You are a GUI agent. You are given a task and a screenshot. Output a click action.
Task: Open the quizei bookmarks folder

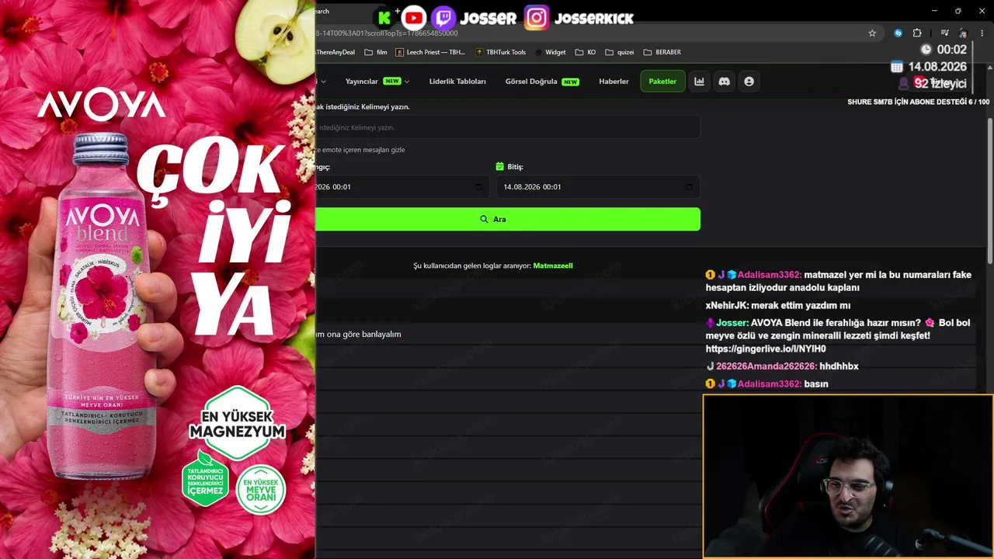tap(620, 52)
